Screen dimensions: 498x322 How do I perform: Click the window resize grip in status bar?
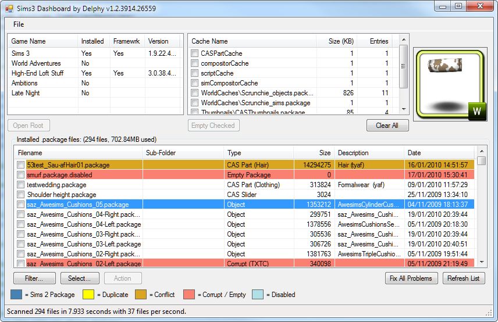(489, 313)
